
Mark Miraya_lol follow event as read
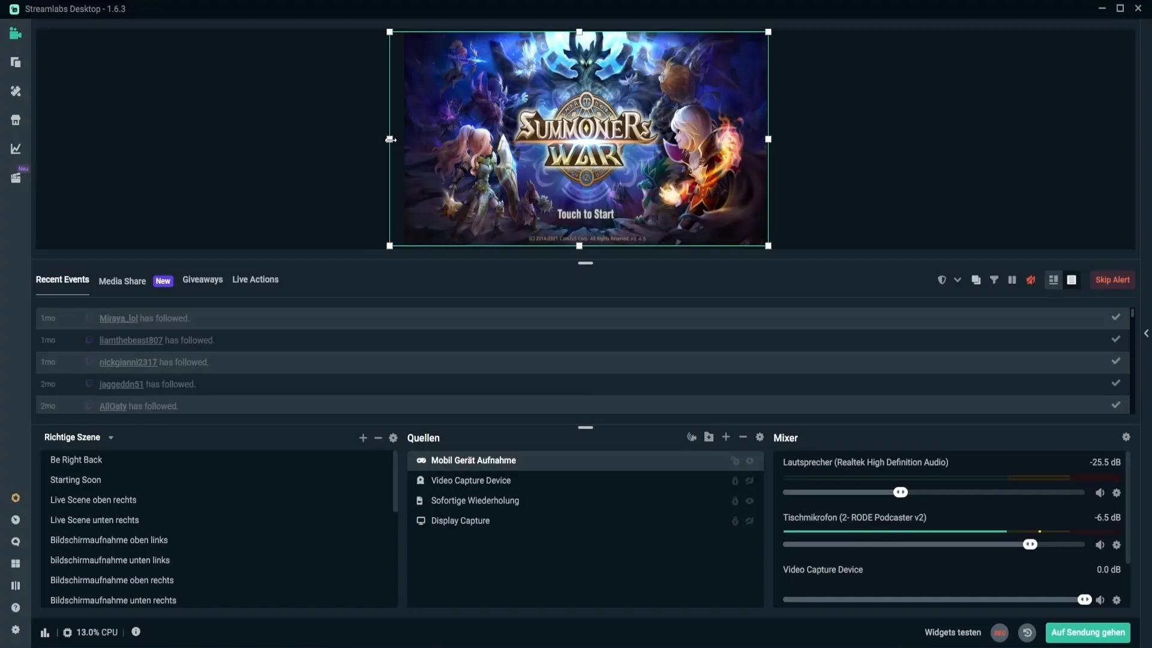[1115, 317]
